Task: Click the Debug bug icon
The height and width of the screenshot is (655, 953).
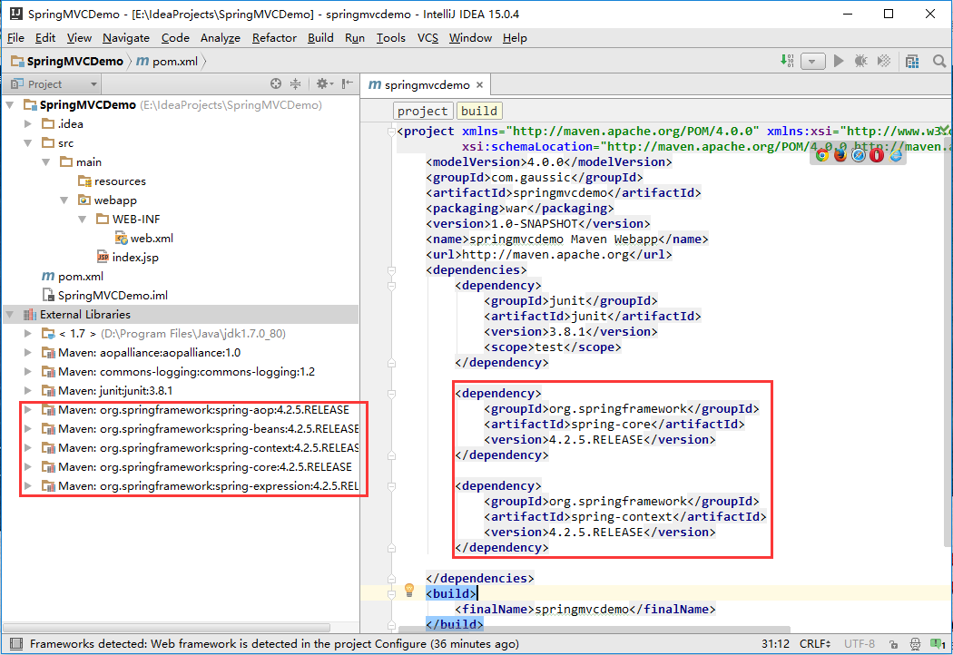Action: click(x=860, y=61)
